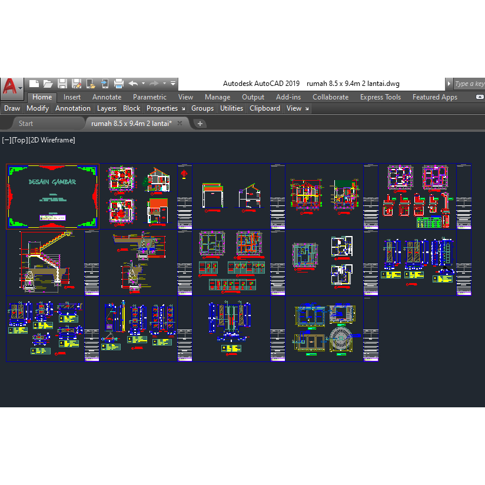This screenshot has height=485, width=485.
Task: Open the Output ribbon tab
Action: pos(253,97)
